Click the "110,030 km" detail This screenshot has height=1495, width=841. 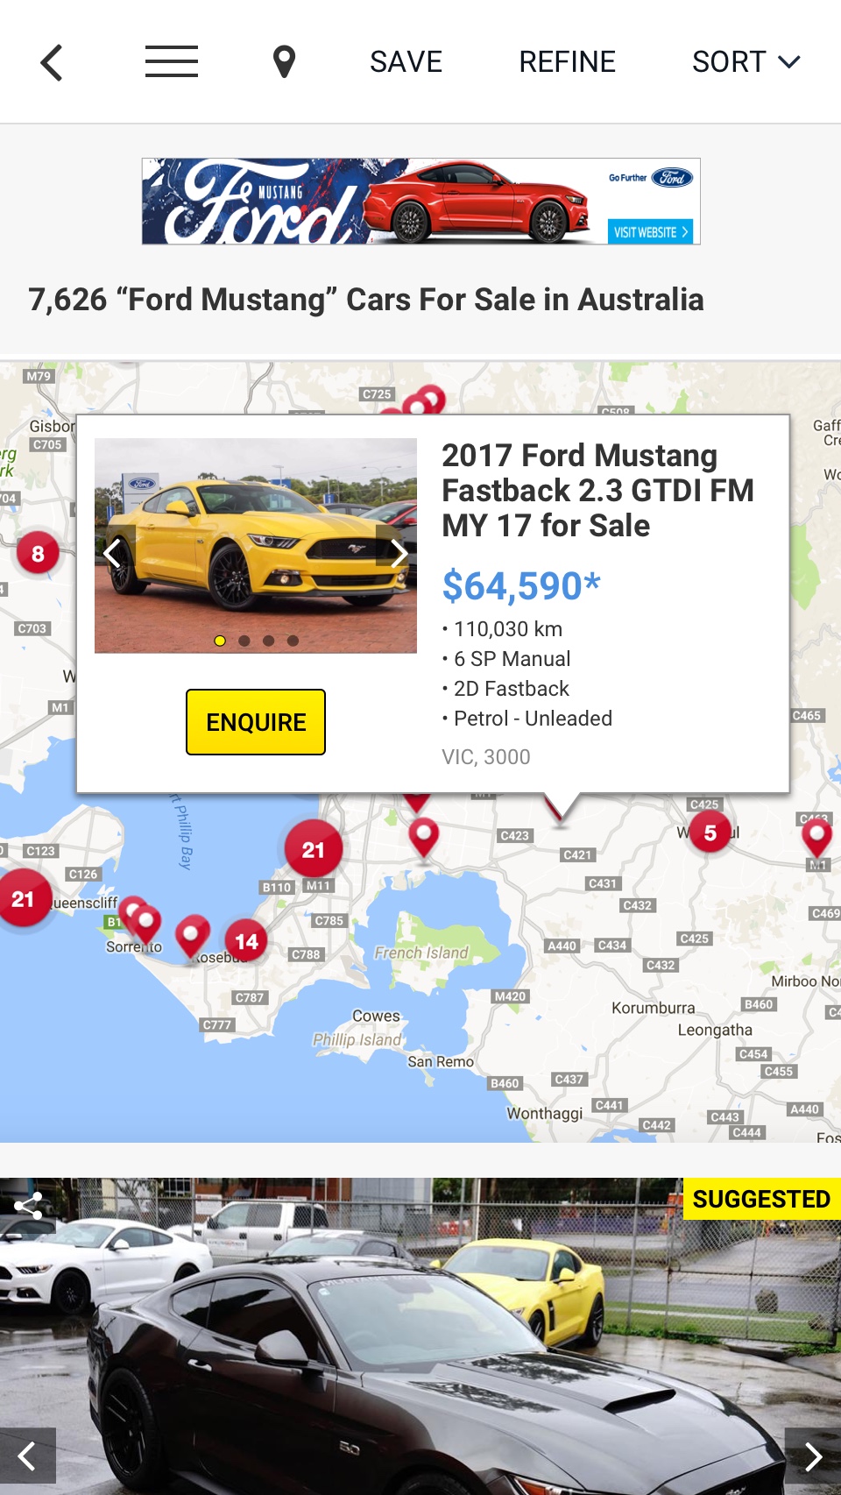pos(508,629)
